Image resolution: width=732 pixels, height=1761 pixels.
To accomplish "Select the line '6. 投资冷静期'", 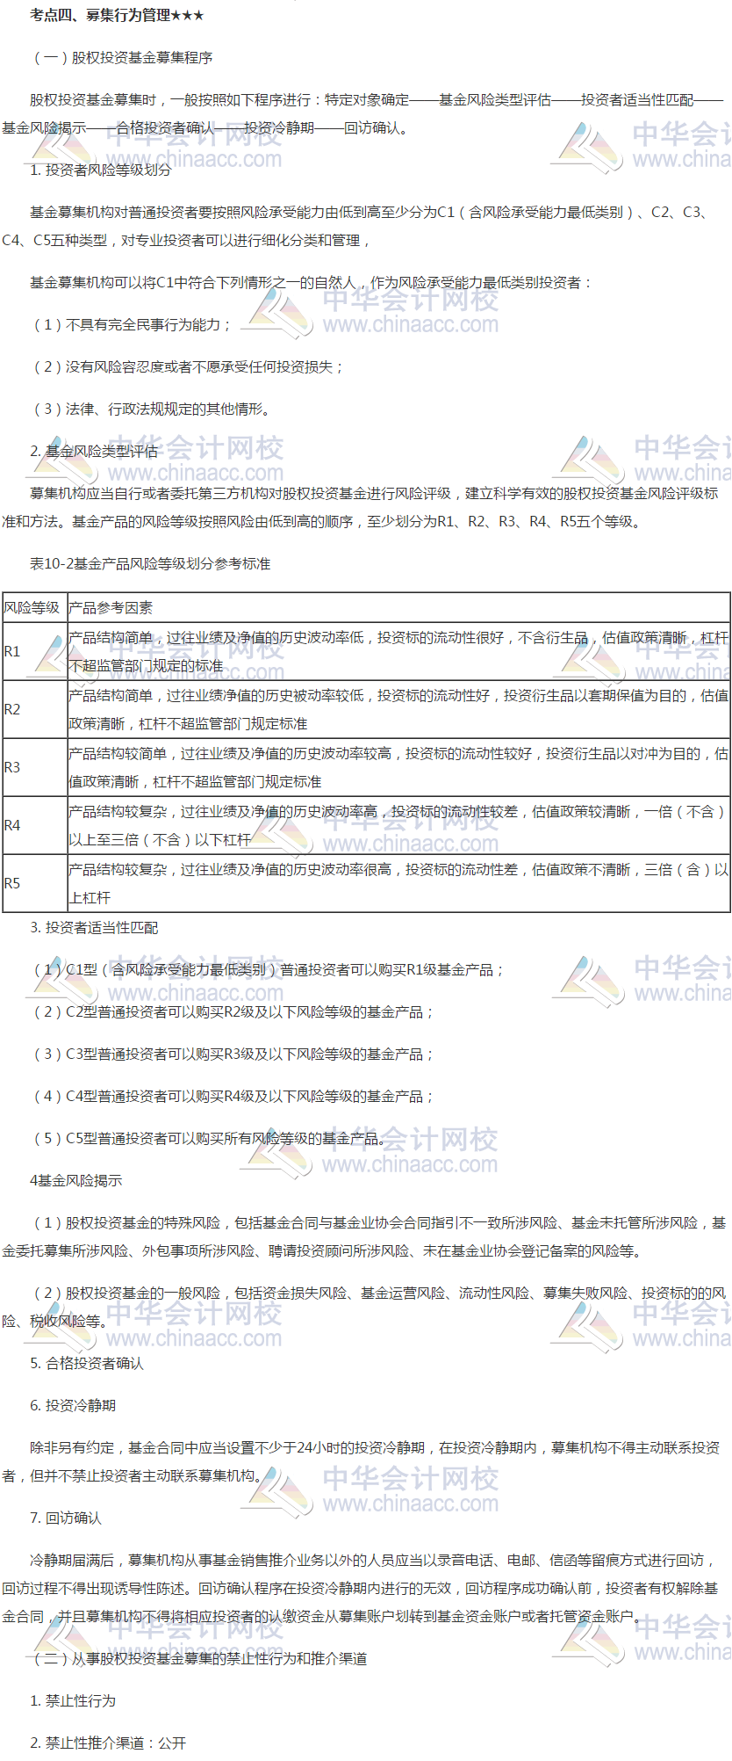I will [73, 1405].
